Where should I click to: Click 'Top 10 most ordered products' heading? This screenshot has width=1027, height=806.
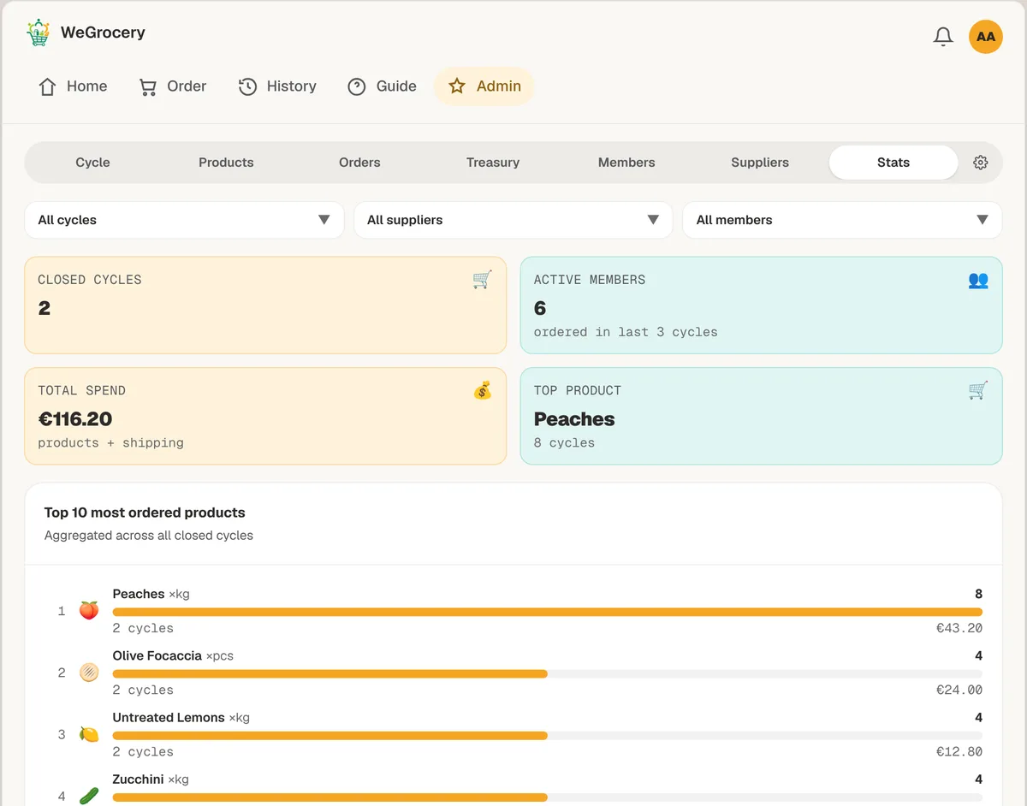145,513
